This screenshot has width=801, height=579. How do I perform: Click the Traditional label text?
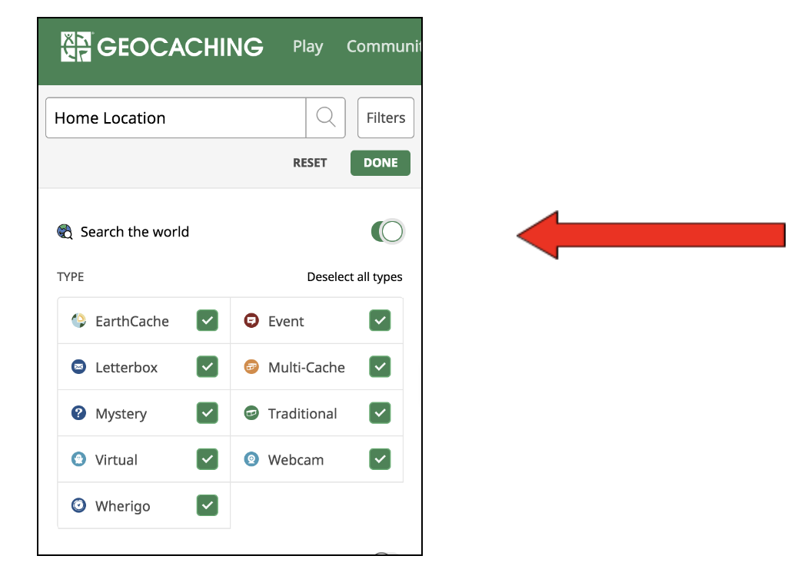(302, 413)
